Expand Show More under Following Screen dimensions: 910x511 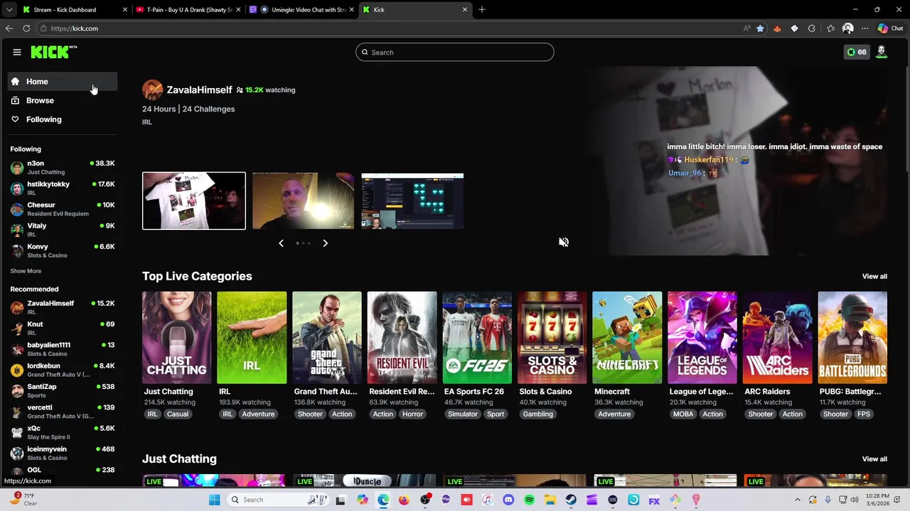[26, 271]
